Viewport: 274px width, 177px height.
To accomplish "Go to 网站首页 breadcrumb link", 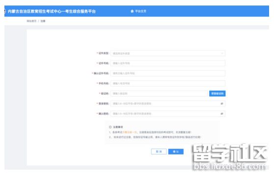I will [31, 21].
